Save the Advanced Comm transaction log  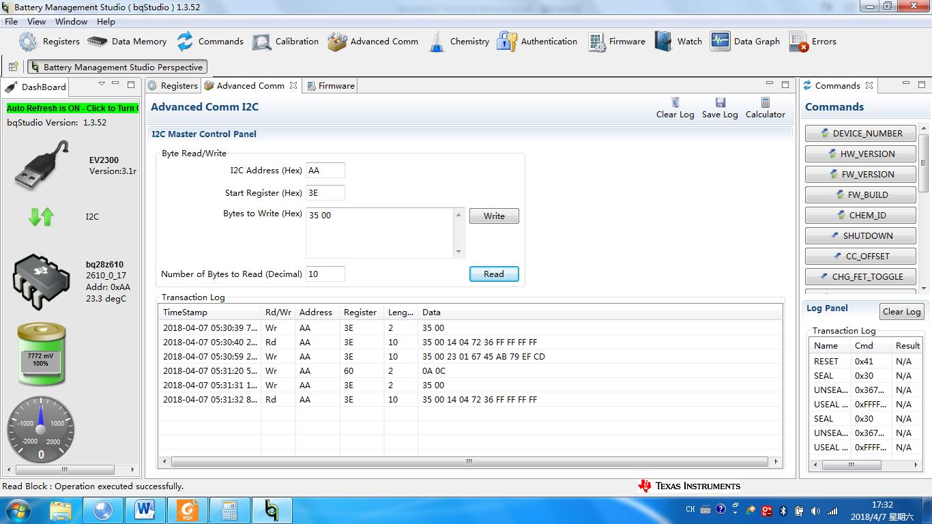click(x=720, y=108)
